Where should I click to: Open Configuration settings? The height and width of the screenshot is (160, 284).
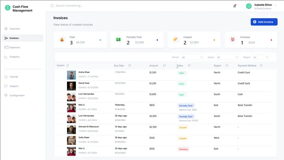click(17, 95)
